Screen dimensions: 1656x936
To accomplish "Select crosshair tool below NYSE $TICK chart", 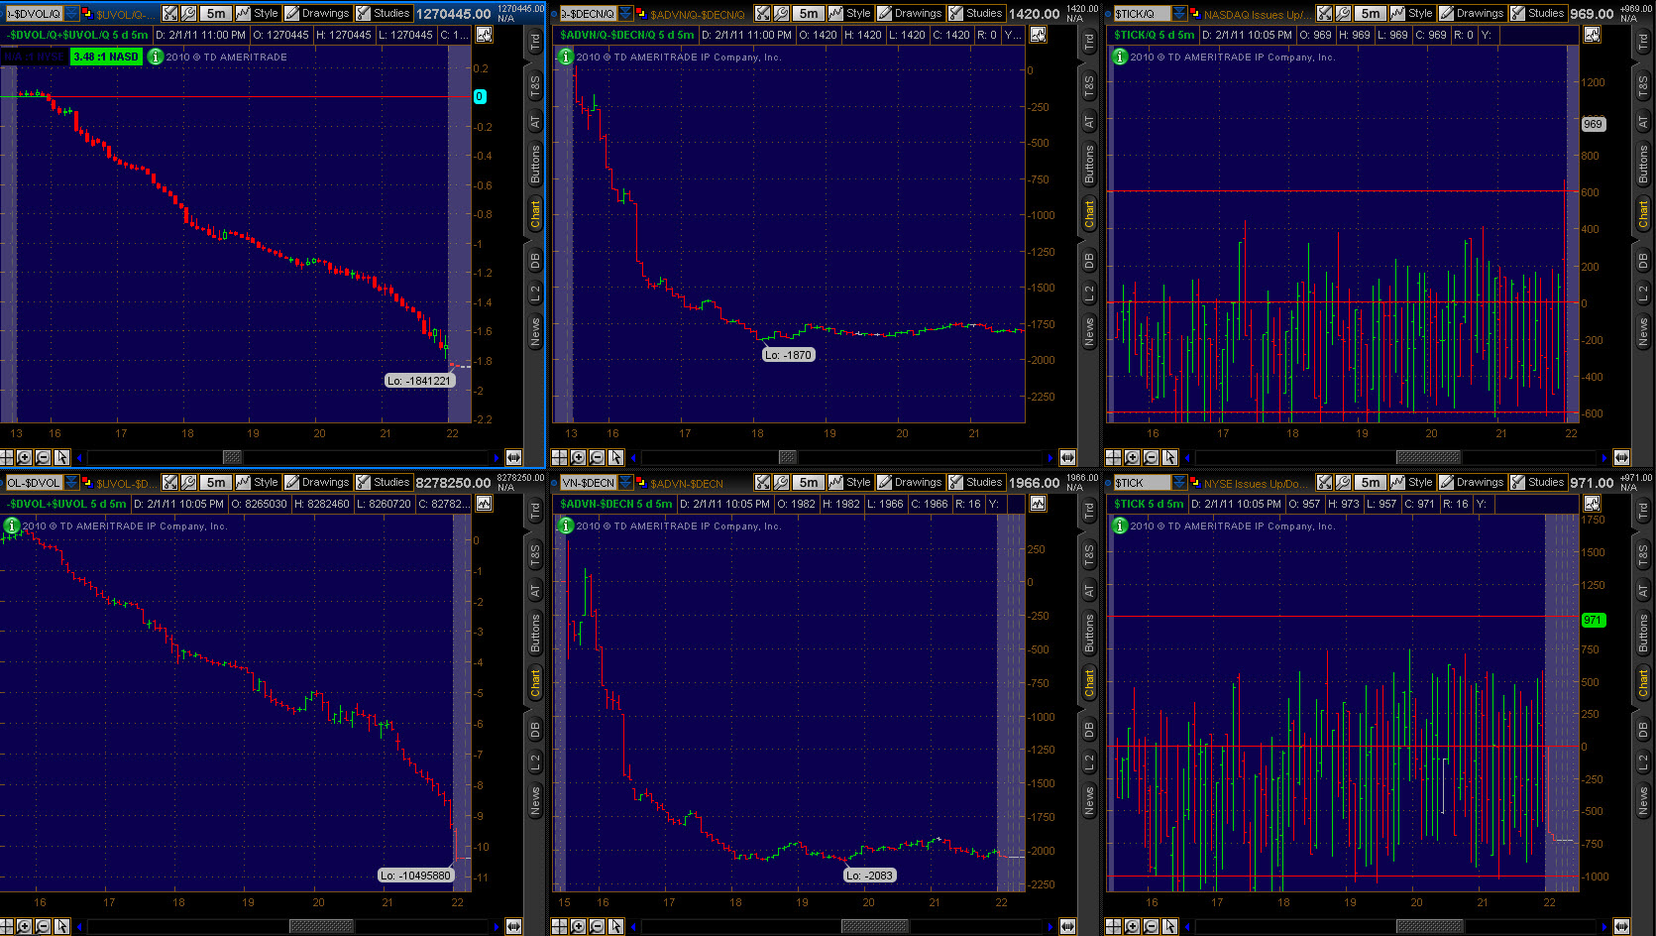I will (x=1113, y=926).
